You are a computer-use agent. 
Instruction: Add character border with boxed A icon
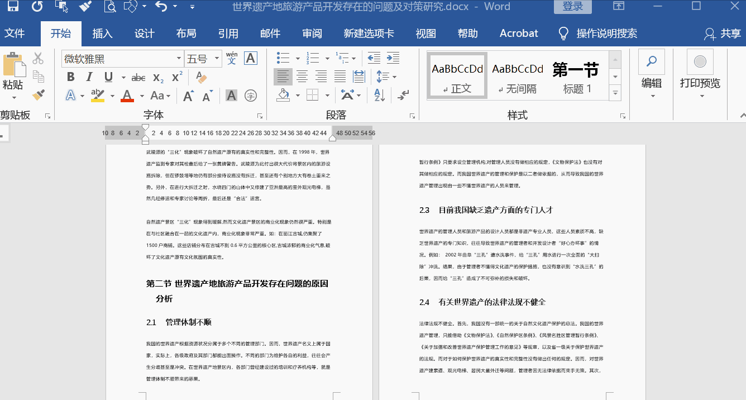(250, 58)
